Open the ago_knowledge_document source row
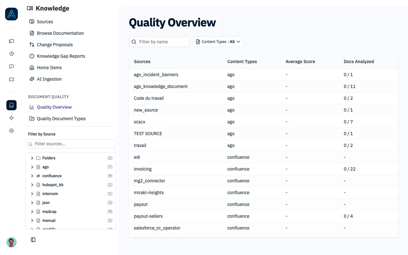The image size is (408, 255). [263, 86]
